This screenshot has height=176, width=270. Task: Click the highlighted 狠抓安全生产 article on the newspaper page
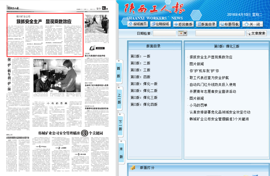pos(45,36)
